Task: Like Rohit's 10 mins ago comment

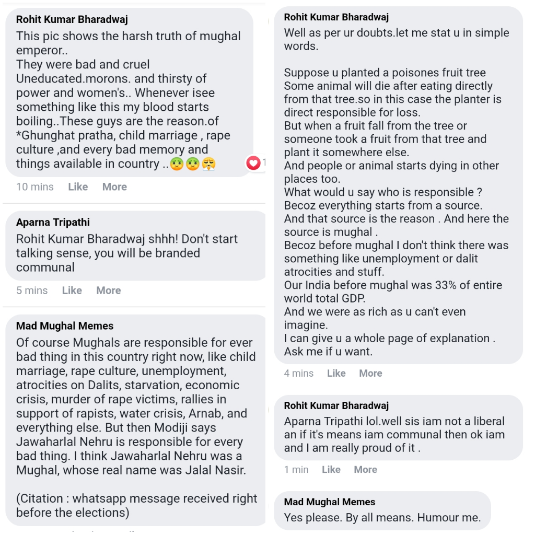Action: pos(78,187)
